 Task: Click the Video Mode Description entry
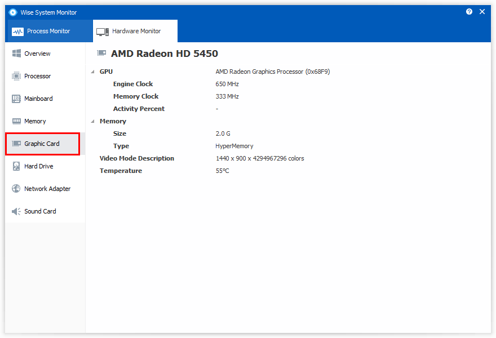coord(137,158)
